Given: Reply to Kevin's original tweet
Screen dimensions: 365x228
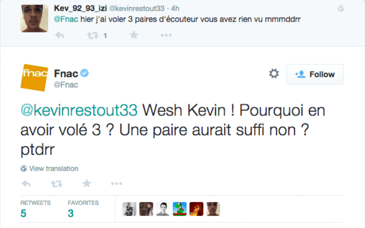Looking at the screenshot, I should tap(60, 35).
